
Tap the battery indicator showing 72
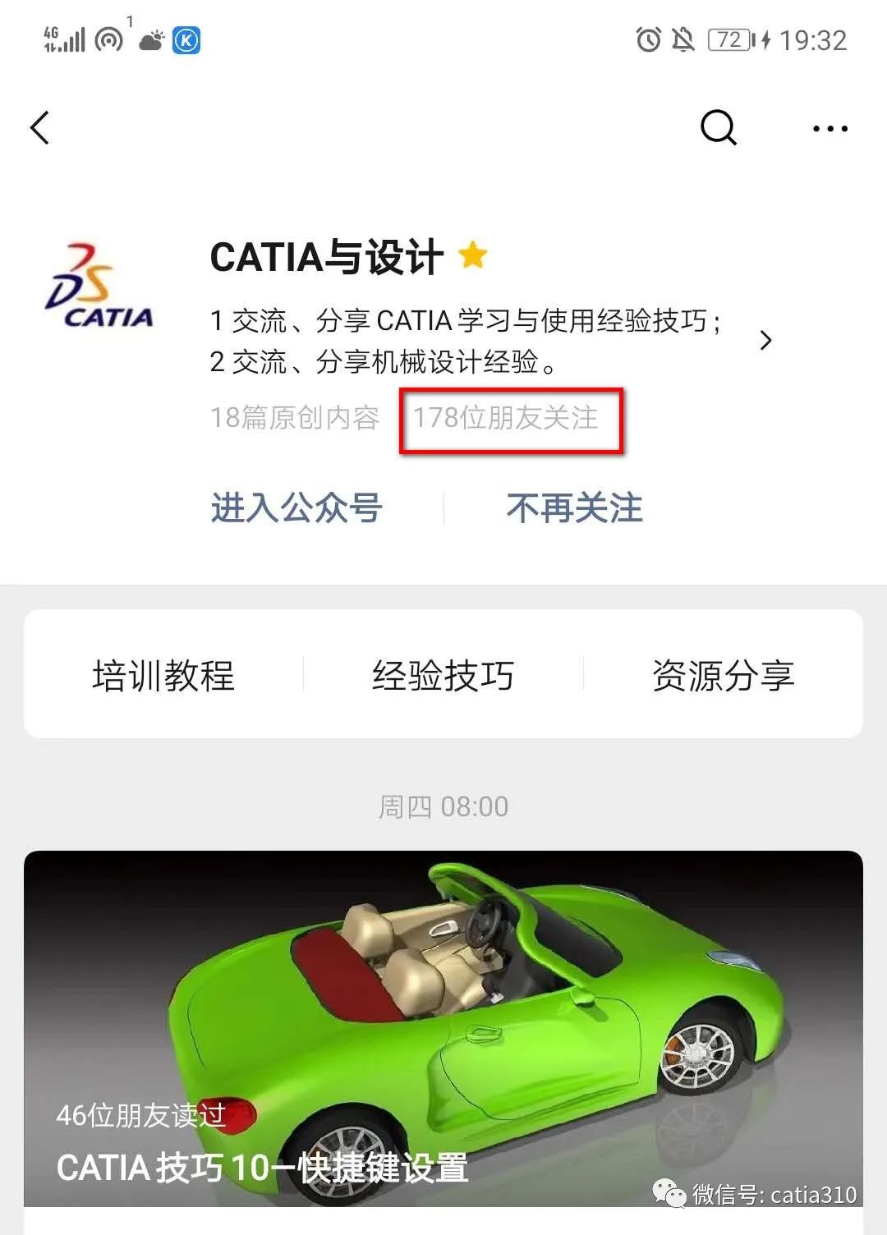pyautogui.click(x=732, y=39)
